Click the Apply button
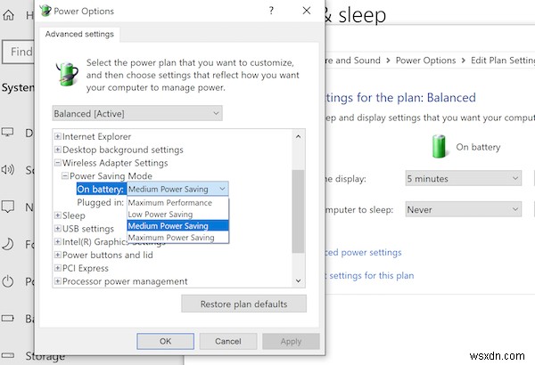Image resolution: width=535 pixels, height=365 pixels. point(291,341)
